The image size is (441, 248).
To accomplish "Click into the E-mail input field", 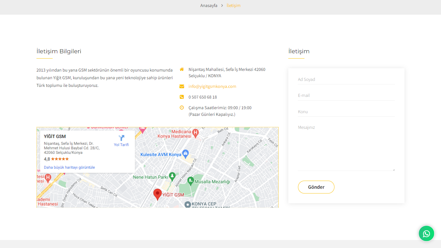I will (346, 96).
